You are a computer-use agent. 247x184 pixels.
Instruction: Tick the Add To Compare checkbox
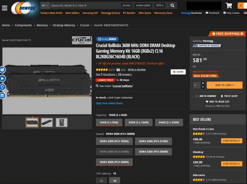click(197, 96)
